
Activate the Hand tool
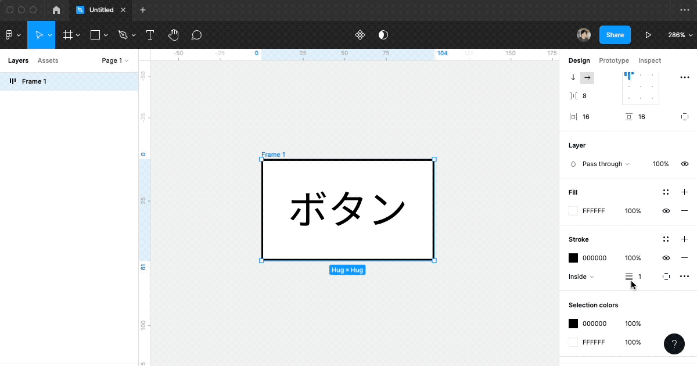coord(173,34)
